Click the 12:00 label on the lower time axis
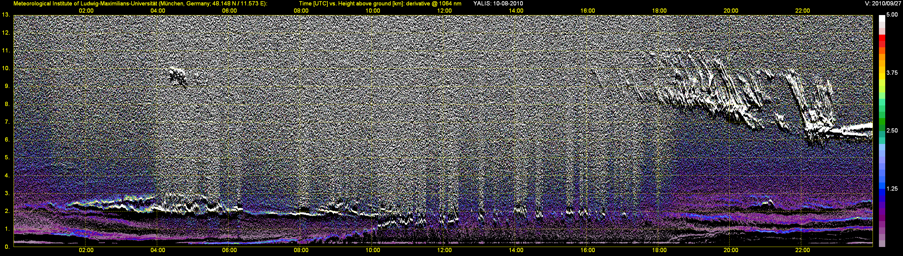903x256 pixels. [445, 250]
